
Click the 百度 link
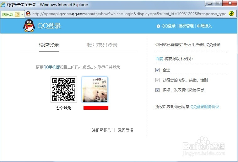(159, 59)
